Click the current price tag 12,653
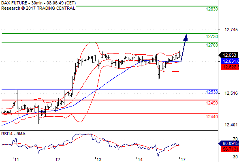Viewport: 239px width, 162px height. tap(228, 55)
